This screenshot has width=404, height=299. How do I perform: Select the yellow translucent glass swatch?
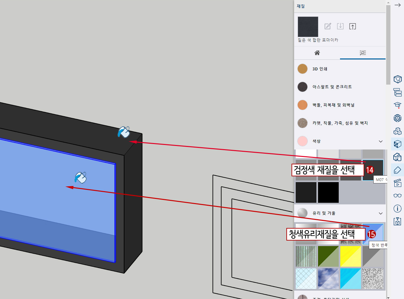point(351,256)
